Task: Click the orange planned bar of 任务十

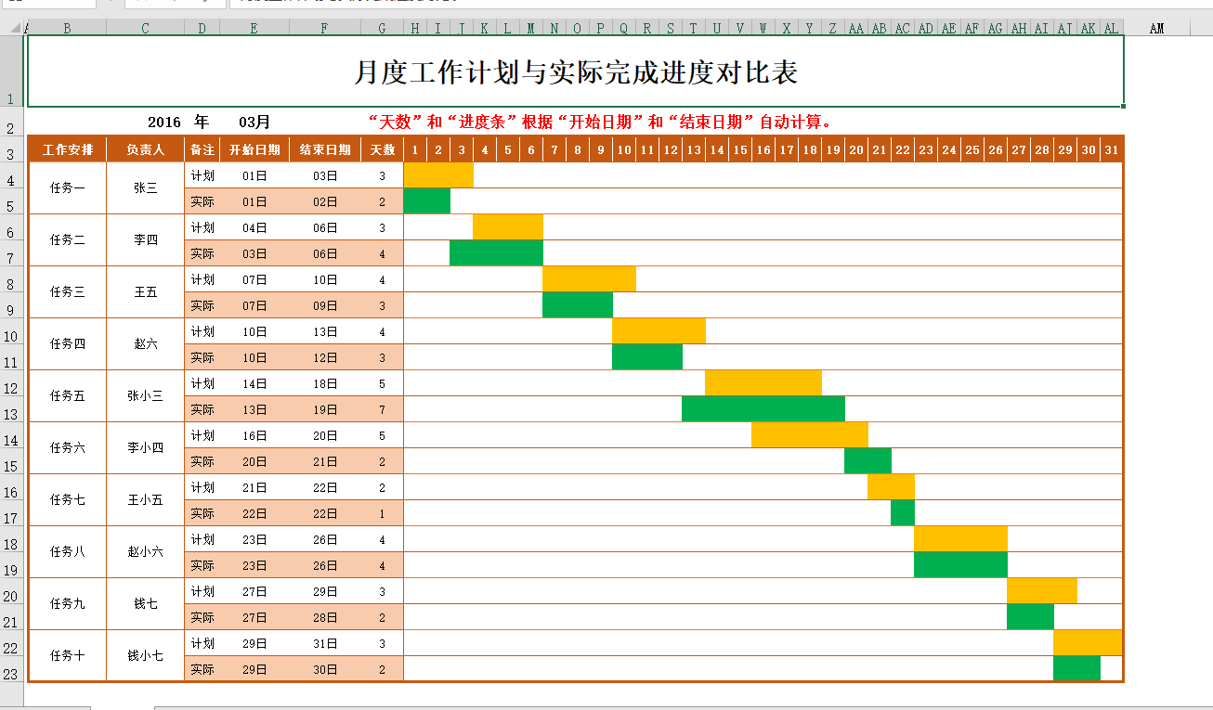Action: 1089,643
